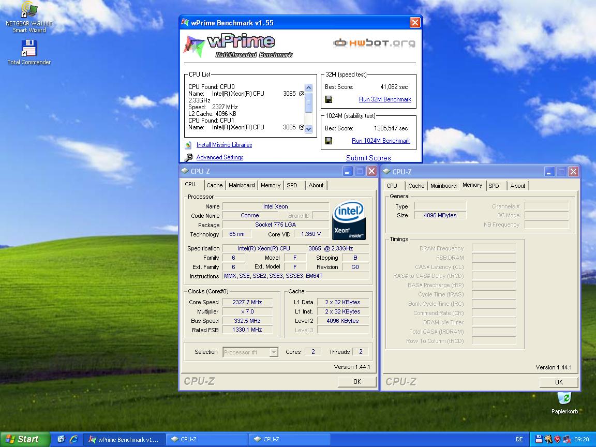Select Memory tab in right CPU-Z
This screenshot has height=447, width=596.
[472, 185]
